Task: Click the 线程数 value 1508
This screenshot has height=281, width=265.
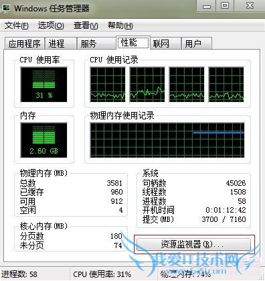Action: click(x=238, y=192)
